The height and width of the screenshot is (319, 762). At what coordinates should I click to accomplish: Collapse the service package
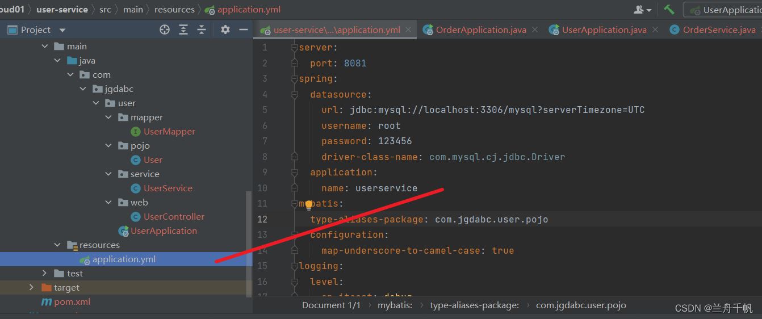coord(108,174)
